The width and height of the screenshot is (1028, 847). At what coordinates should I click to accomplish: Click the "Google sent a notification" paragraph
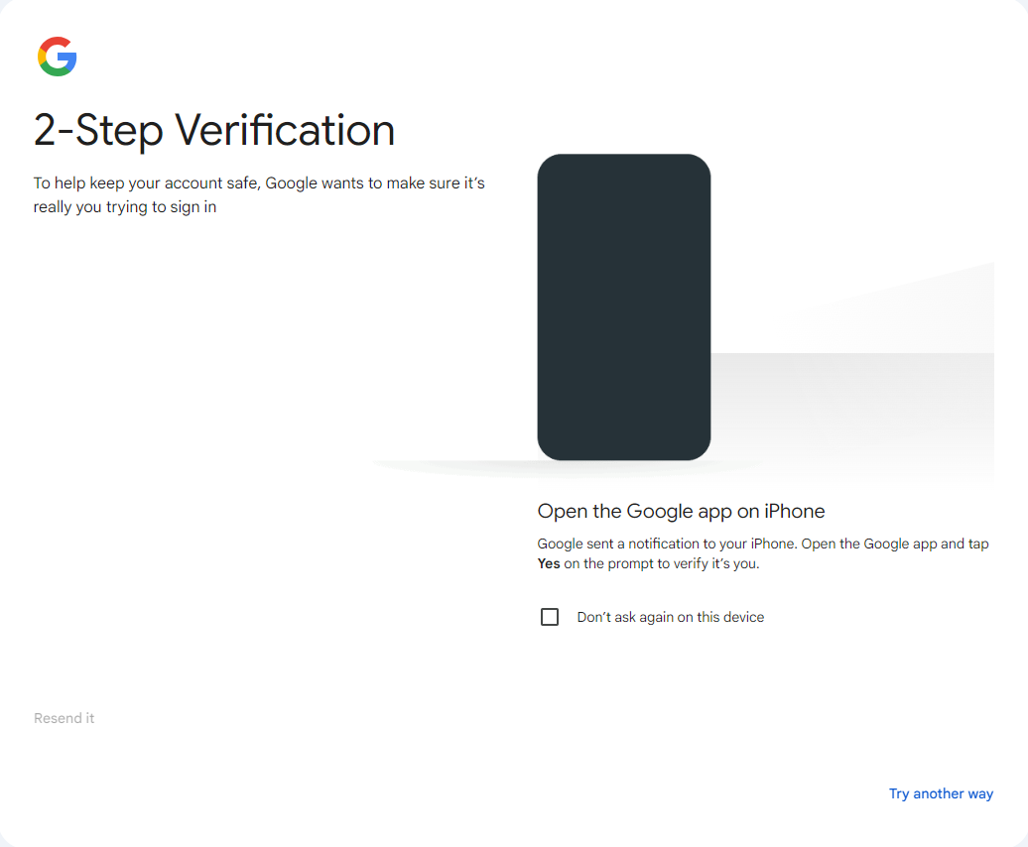point(762,553)
